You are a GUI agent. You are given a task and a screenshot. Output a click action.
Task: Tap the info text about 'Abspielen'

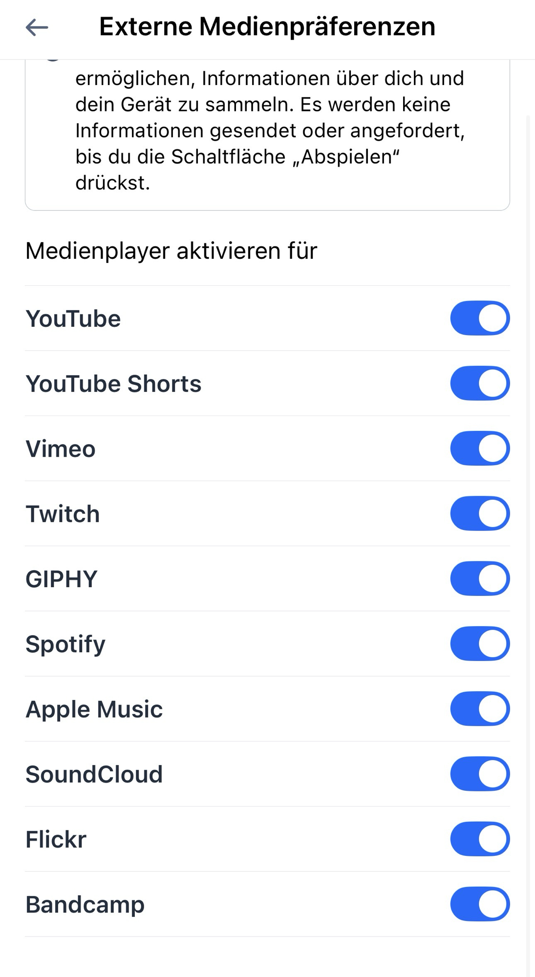click(269, 131)
